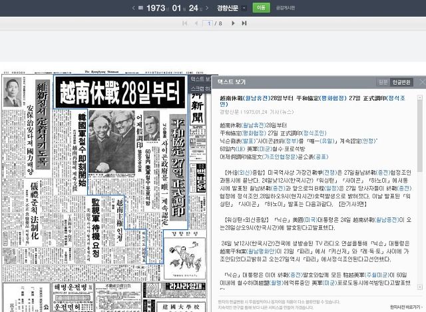Select the year 1973 field
The image size is (426, 312).
point(156,8)
